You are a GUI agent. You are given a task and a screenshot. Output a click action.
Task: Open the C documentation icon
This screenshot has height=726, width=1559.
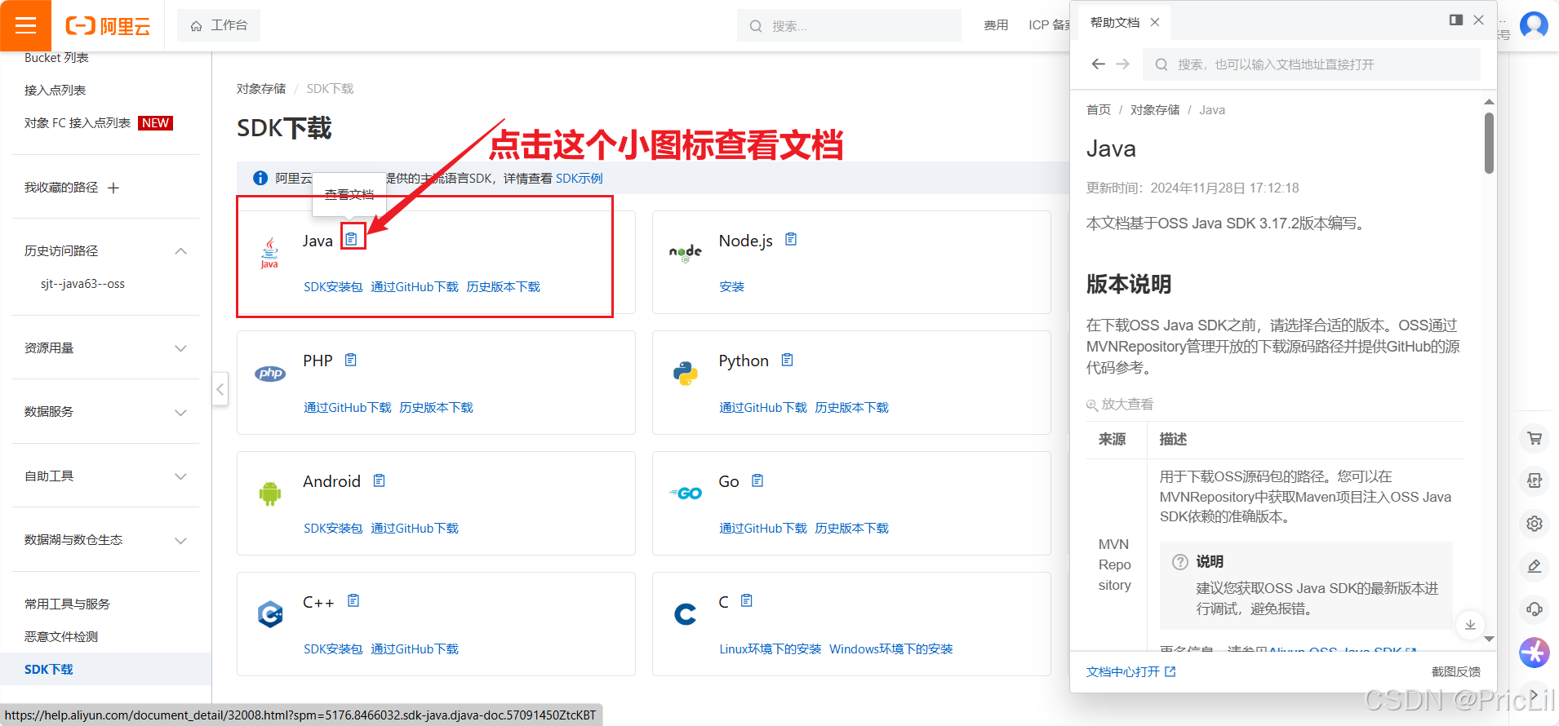coord(747,600)
